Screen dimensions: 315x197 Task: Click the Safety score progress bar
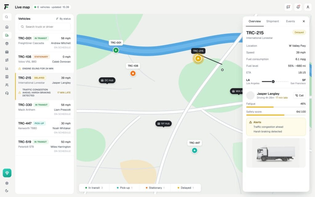click(x=276, y=115)
